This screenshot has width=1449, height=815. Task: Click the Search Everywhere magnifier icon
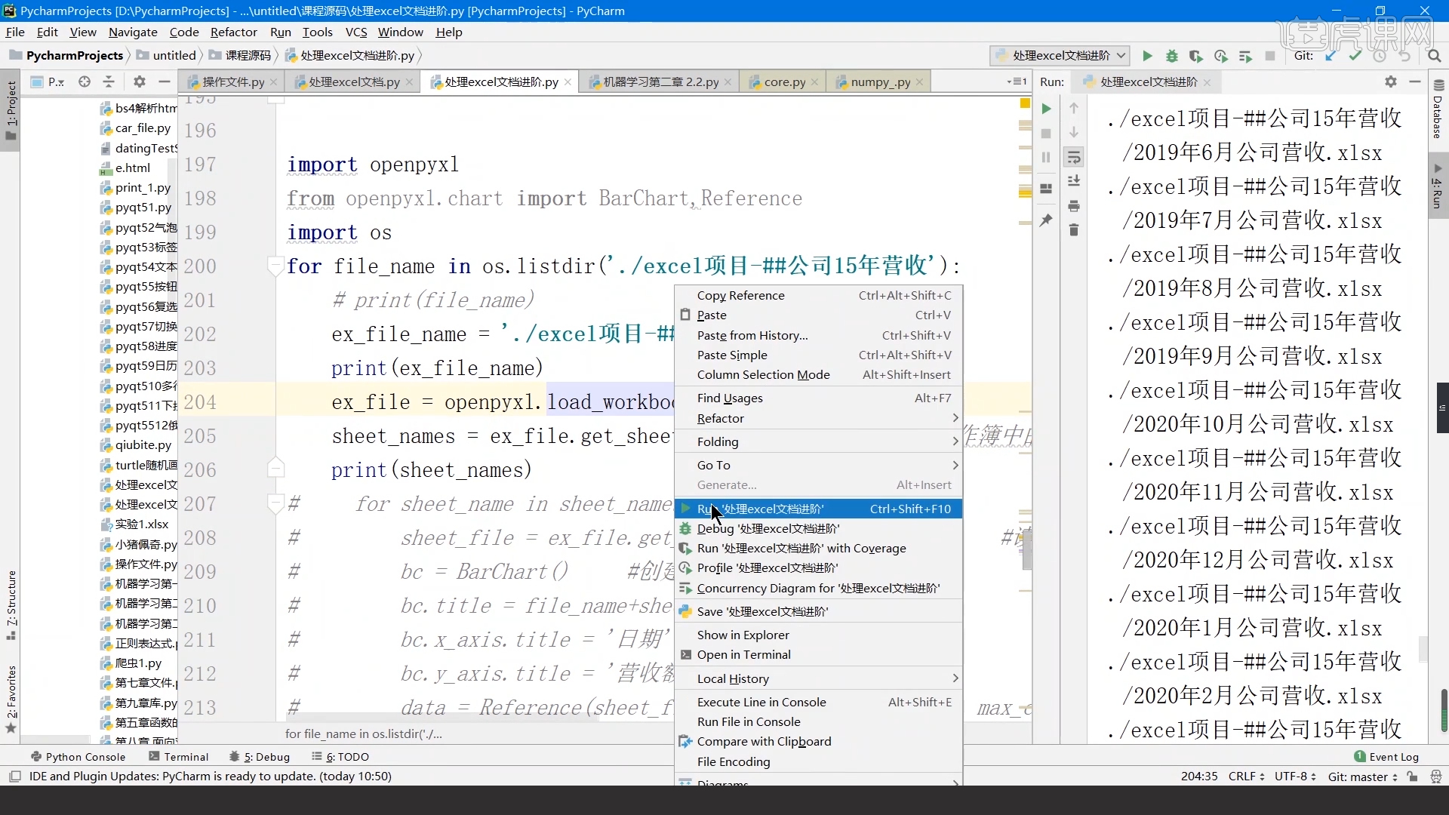pyautogui.click(x=1434, y=56)
